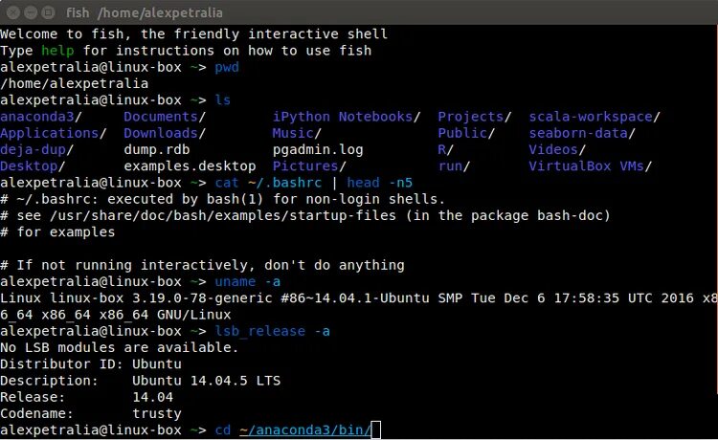Image resolution: width=718 pixels, height=440 pixels.
Task: Click 'No LSB modules are available.' line
Action: [120, 347]
